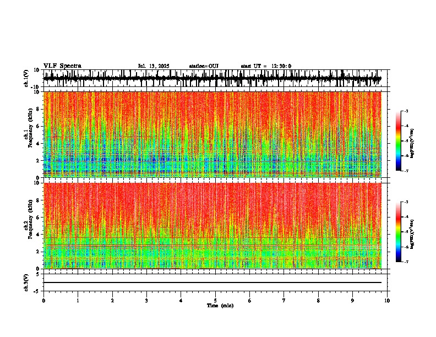
Task: Click the "8" kHz tick of ch.1 spectrogram
Action: 39,109
